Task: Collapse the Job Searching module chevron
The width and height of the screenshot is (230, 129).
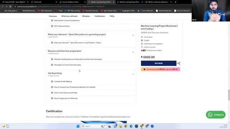Action: 133,74
